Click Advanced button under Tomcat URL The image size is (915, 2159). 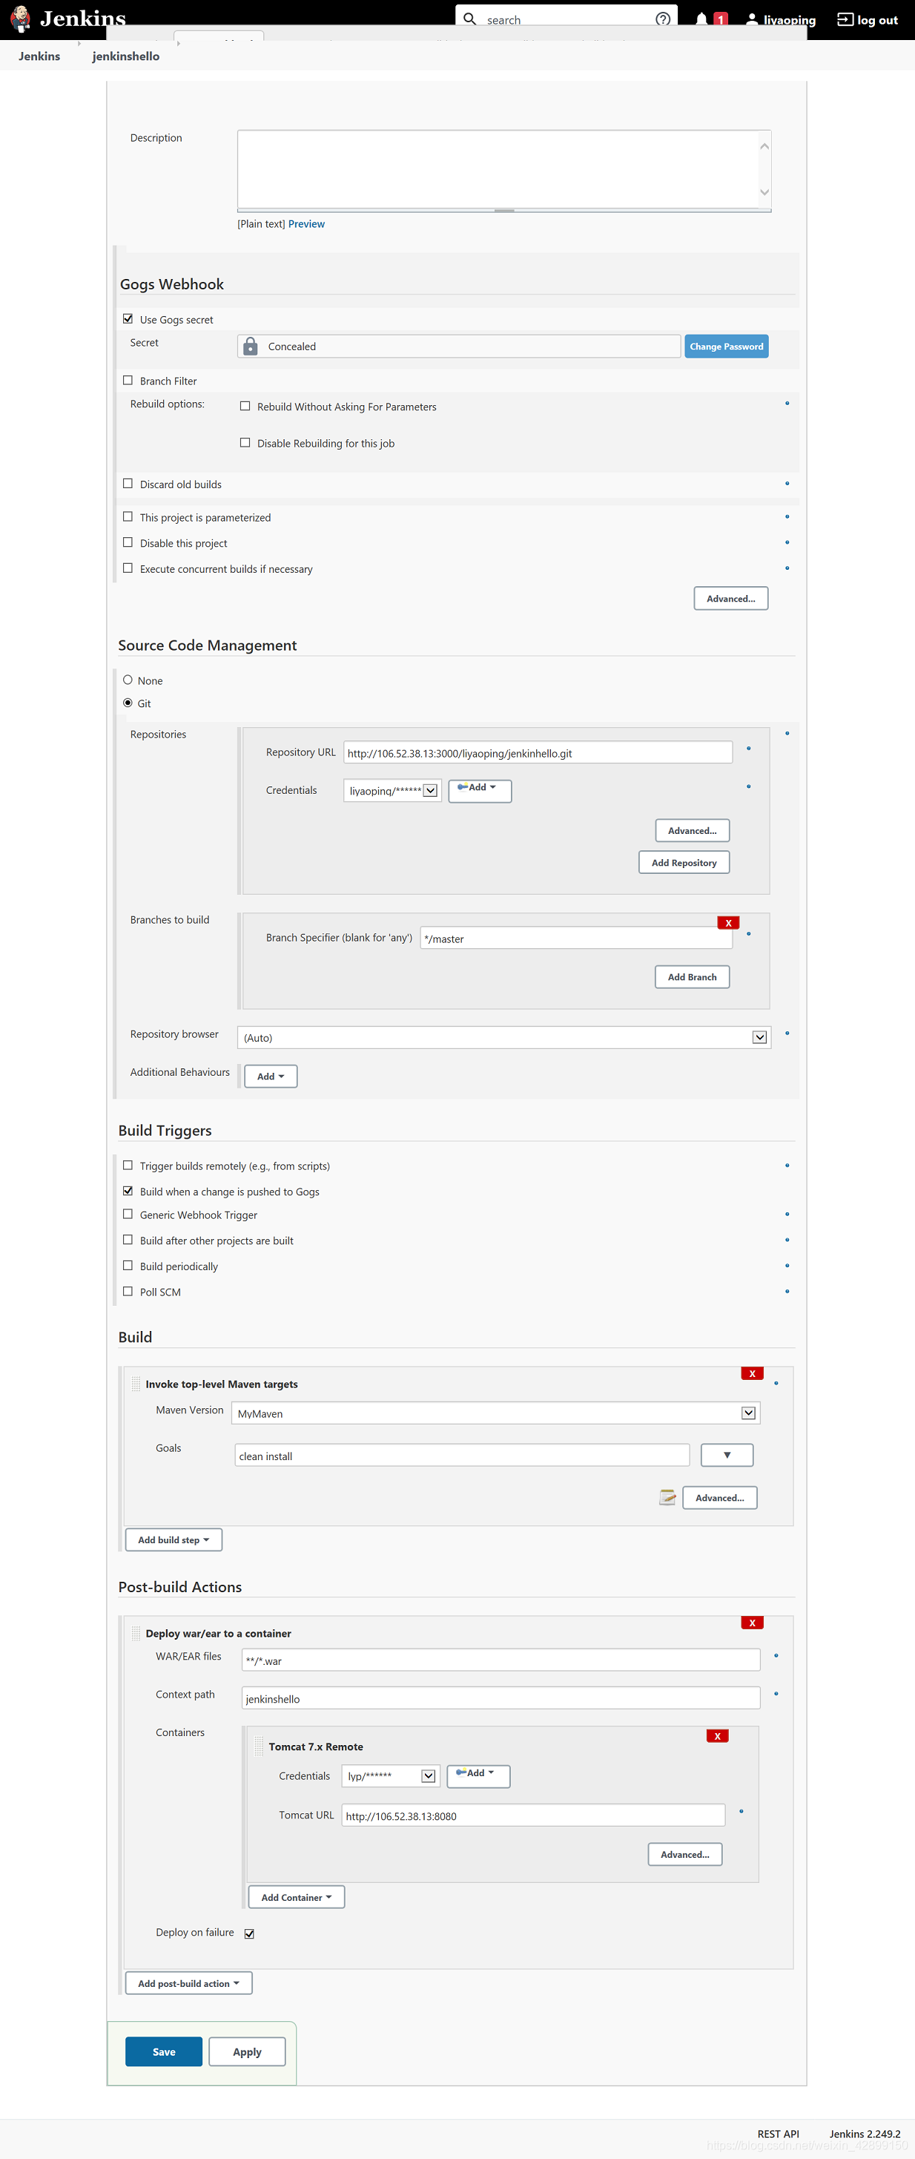coord(684,1854)
